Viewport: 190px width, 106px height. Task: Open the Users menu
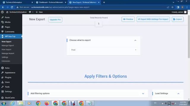click(7, 82)
